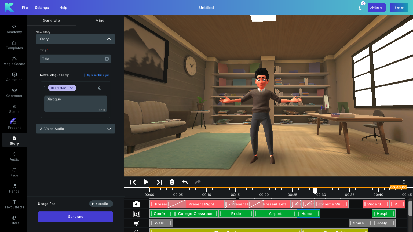Collapse the Story section
The image size is (413, 232).
pyautogui.click(x=109, y=39)
